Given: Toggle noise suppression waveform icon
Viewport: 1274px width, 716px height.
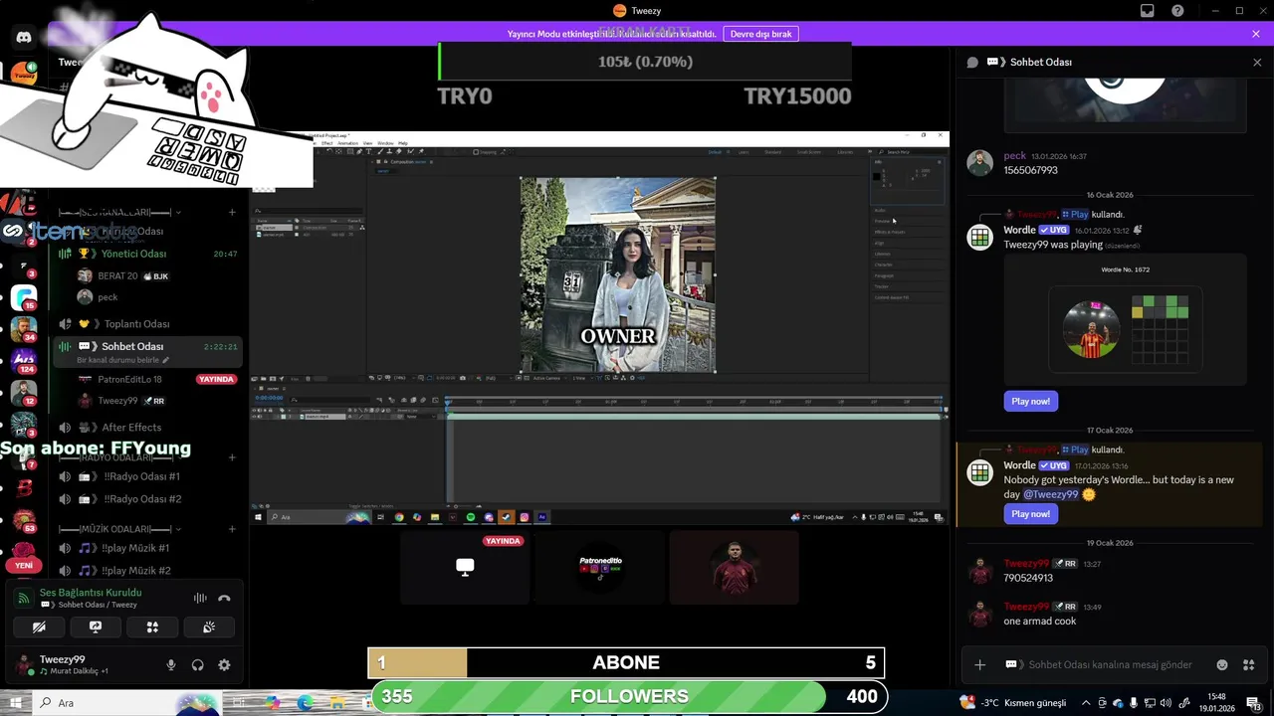Looking at the screenshot, I should 200,598.
